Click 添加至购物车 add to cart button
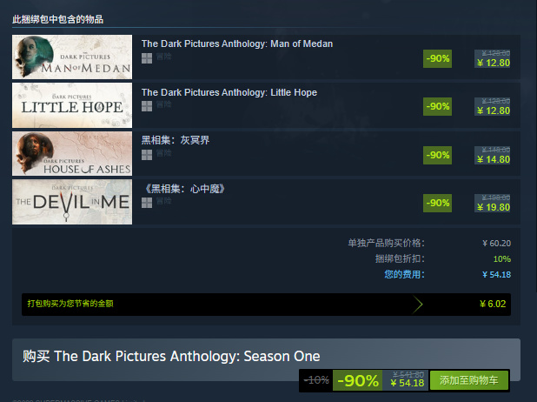 (x=469, y=380)
